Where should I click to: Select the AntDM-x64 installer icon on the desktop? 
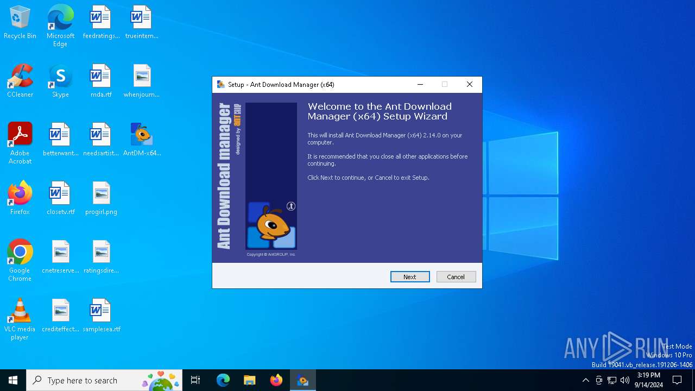(x=142, y=140)
